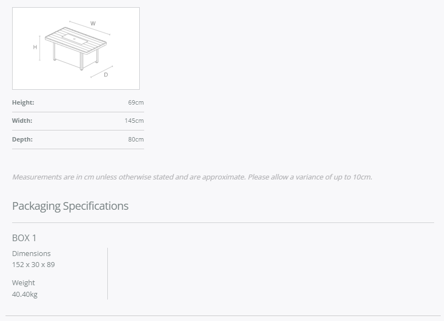Click the 40.40kg weight value

[25, 294]
